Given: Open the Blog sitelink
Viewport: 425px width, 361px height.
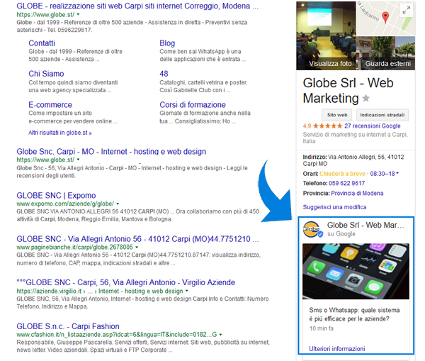Looking at the screenshot, I should coord(167,43).
